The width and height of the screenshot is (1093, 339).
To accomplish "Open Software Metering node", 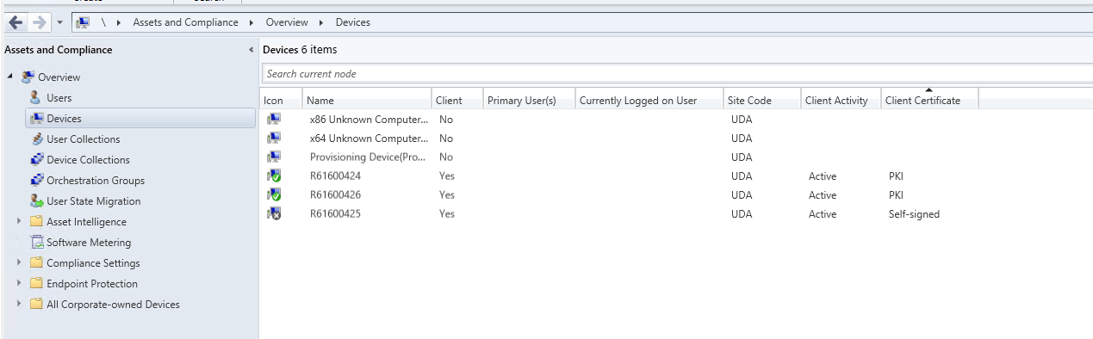I will [89, 243].
